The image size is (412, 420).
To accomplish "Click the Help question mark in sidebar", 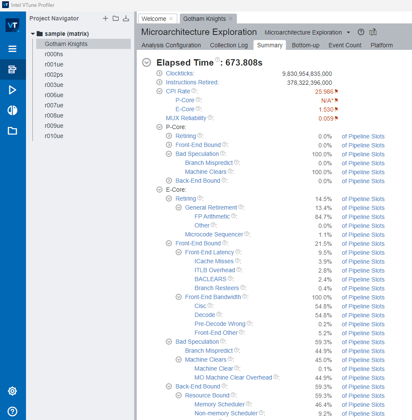I will coord(12,411).
